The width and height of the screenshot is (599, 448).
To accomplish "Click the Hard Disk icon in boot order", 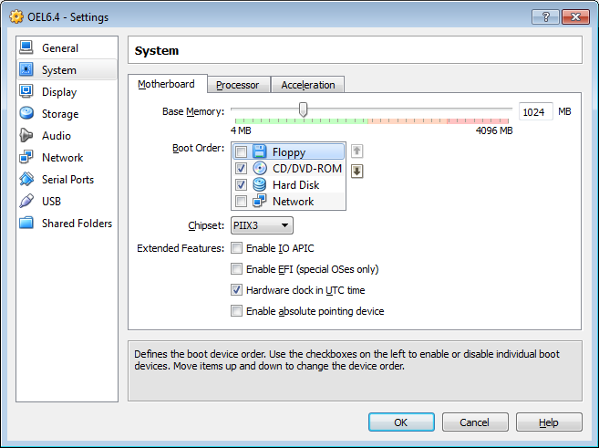I will [x=260, y=184].
